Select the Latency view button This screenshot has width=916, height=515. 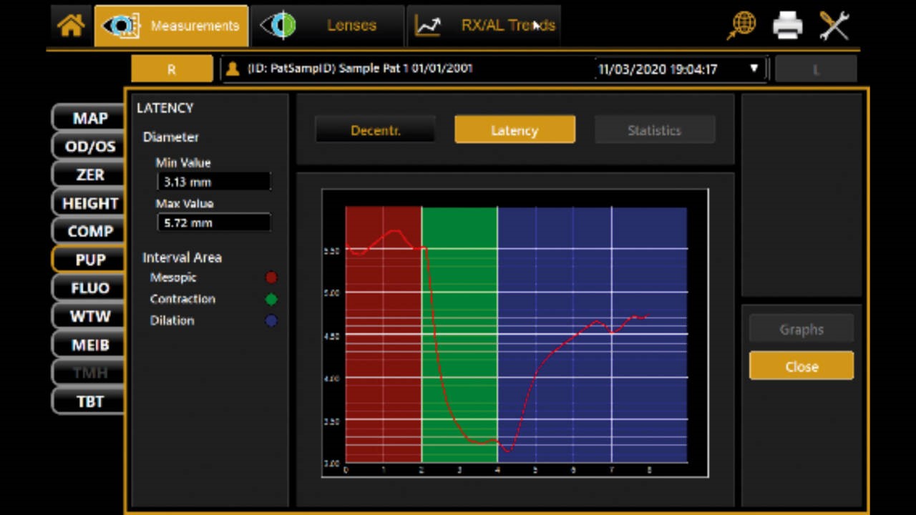515,130
